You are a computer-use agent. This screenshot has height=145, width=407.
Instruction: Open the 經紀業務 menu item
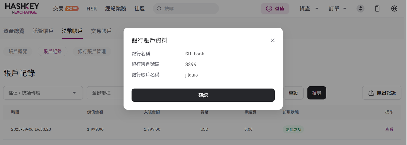[x=116, y=9]
